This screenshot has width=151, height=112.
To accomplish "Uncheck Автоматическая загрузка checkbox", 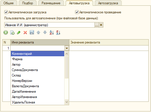I will [6, 12].
